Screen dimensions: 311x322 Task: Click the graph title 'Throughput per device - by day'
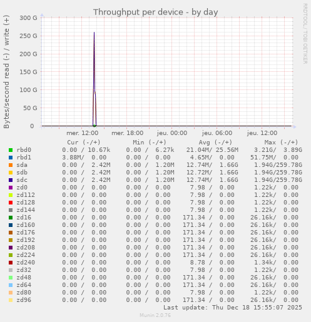[x=155, y=13]
